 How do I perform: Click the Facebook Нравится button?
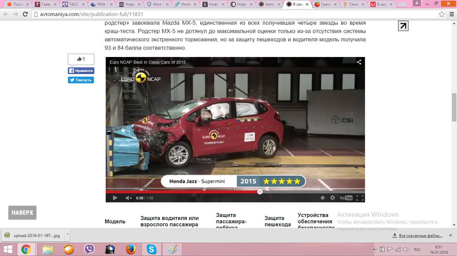tap(81, 71)
